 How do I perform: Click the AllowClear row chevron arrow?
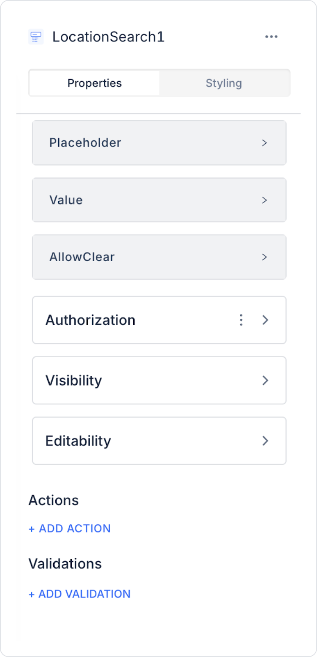pos(265,257)
